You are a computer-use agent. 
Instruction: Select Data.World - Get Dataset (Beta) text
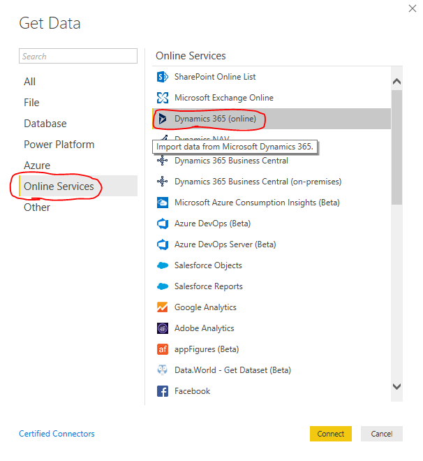232,370
